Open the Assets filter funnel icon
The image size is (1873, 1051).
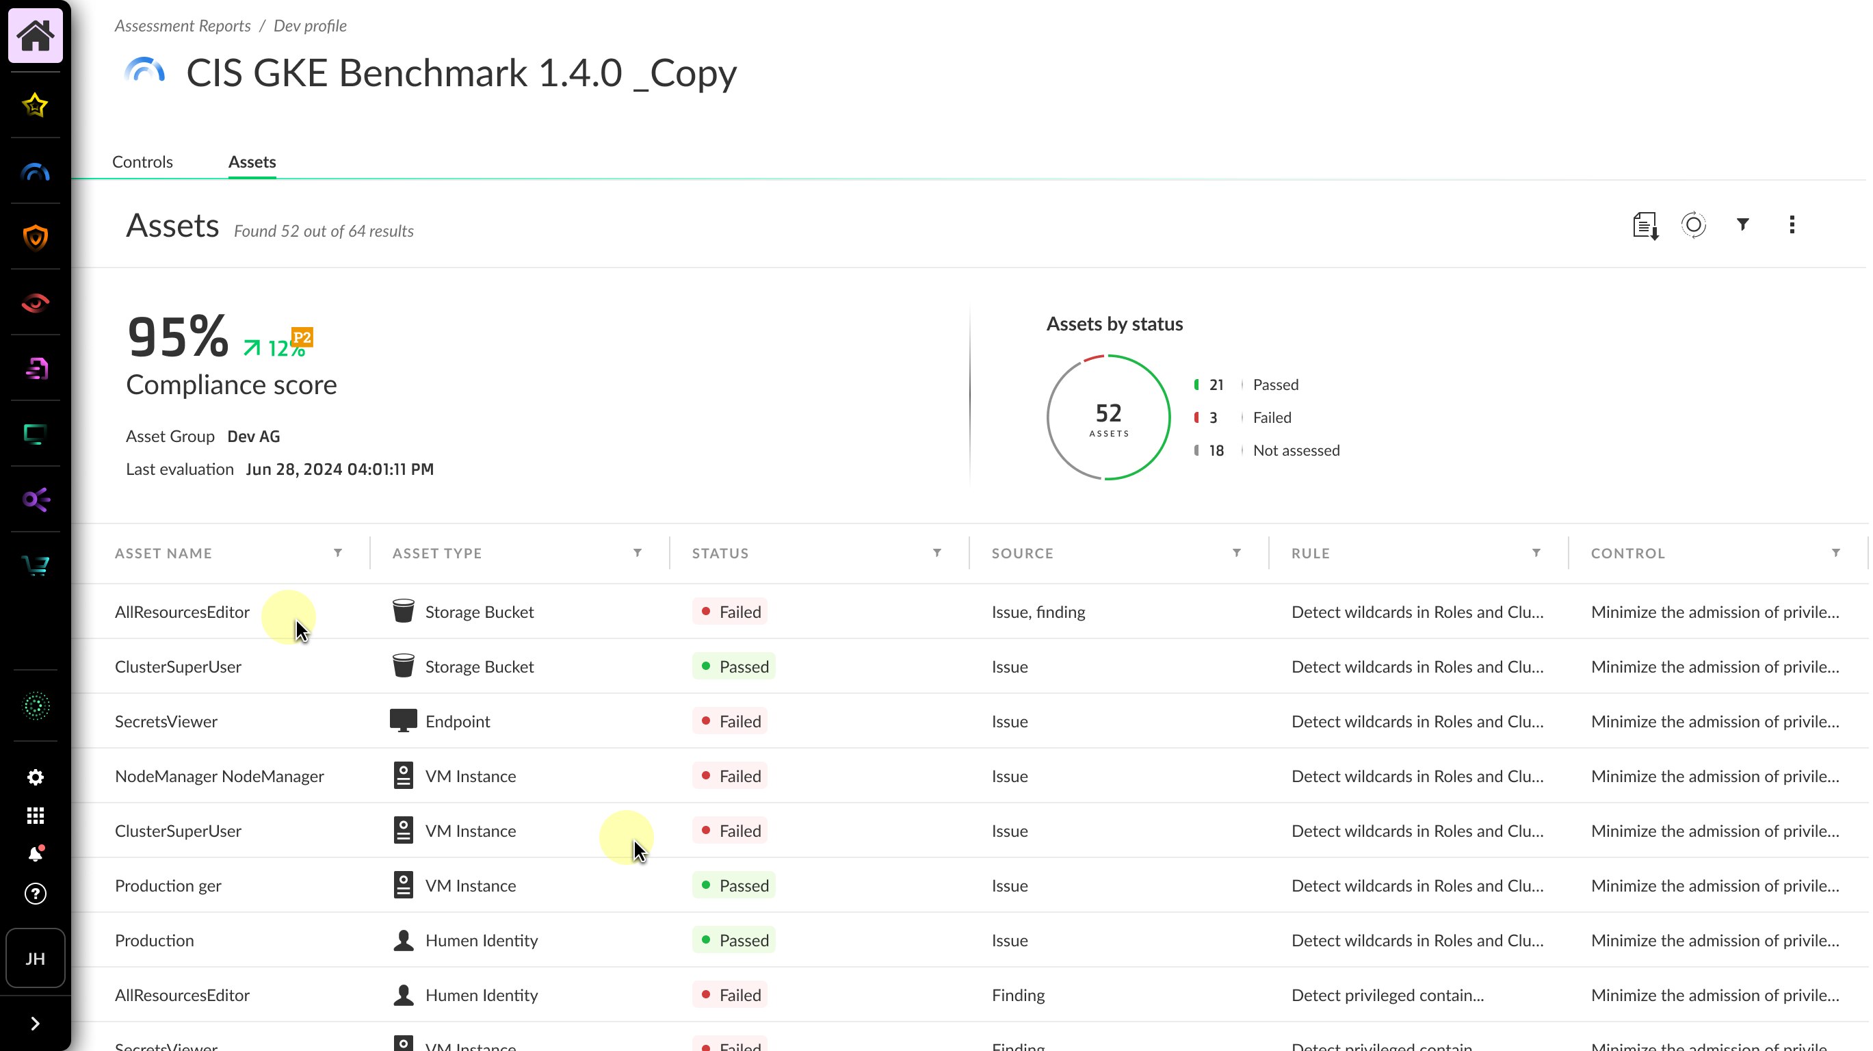coord(1743,224)
